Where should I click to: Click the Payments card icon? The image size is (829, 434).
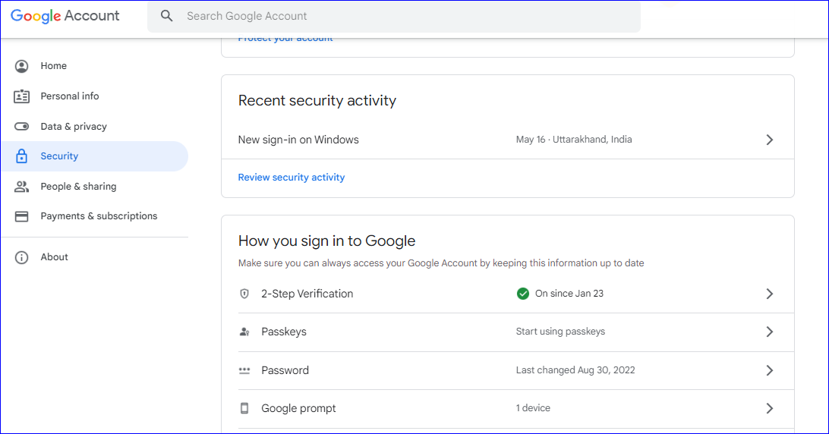22,216
